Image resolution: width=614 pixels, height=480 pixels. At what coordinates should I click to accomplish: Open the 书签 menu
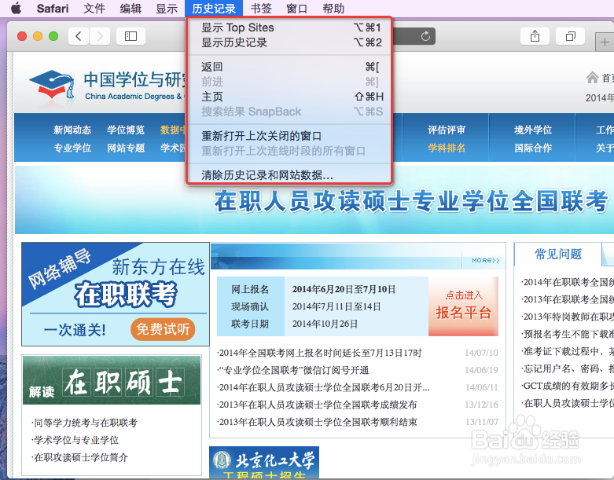coord(261,8)
